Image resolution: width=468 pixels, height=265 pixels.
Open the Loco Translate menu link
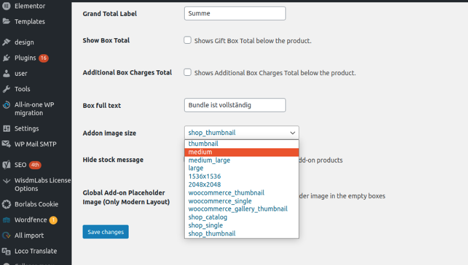coord(35,251)
